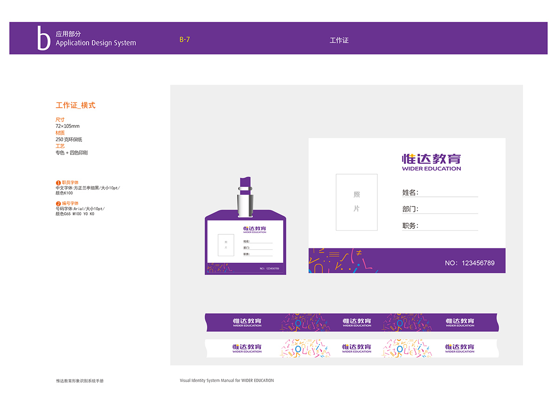Click the NO: 123456789 number on large card
The image size is (557, 394).
469,263
